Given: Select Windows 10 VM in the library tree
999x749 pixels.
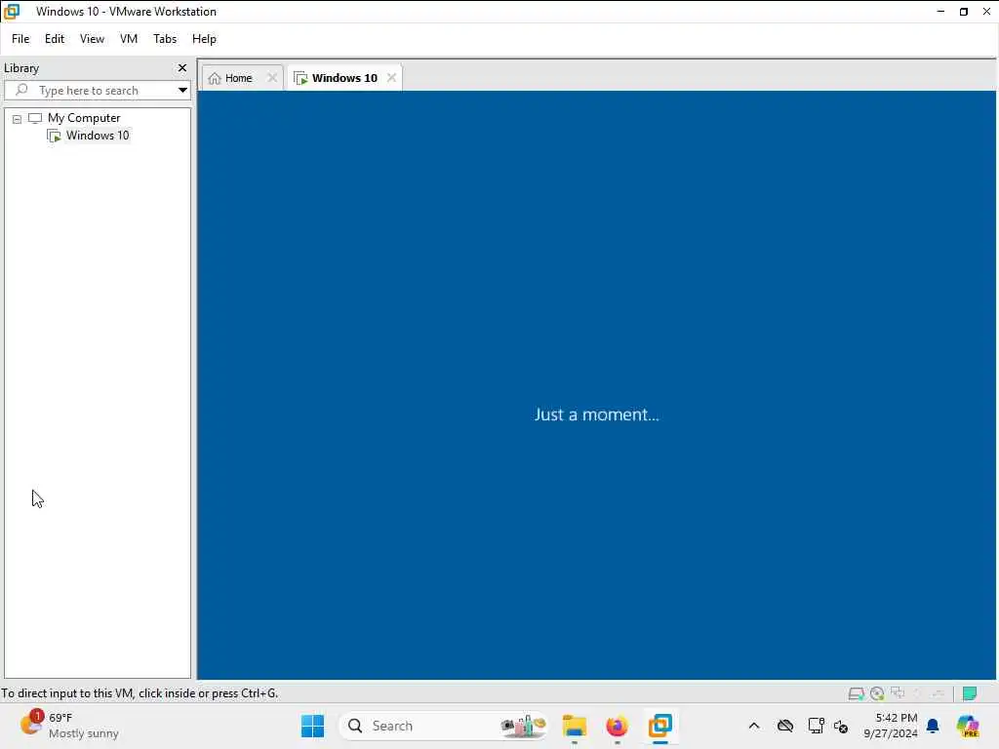Looking at the screenshot, I should coord(98,136).
